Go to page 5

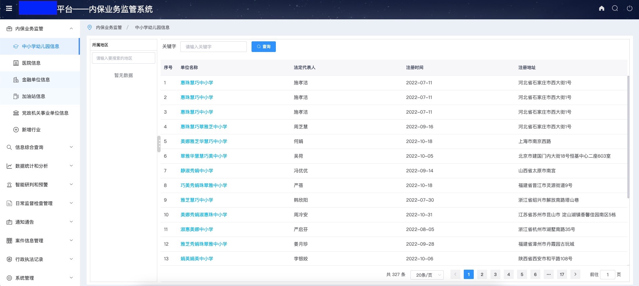click(x=522, y=274)
